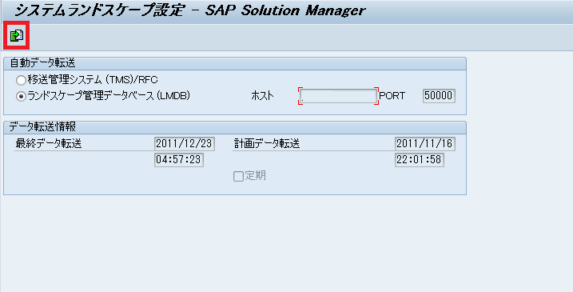Click the PORT field showing 50000

[x=439, y=96]
